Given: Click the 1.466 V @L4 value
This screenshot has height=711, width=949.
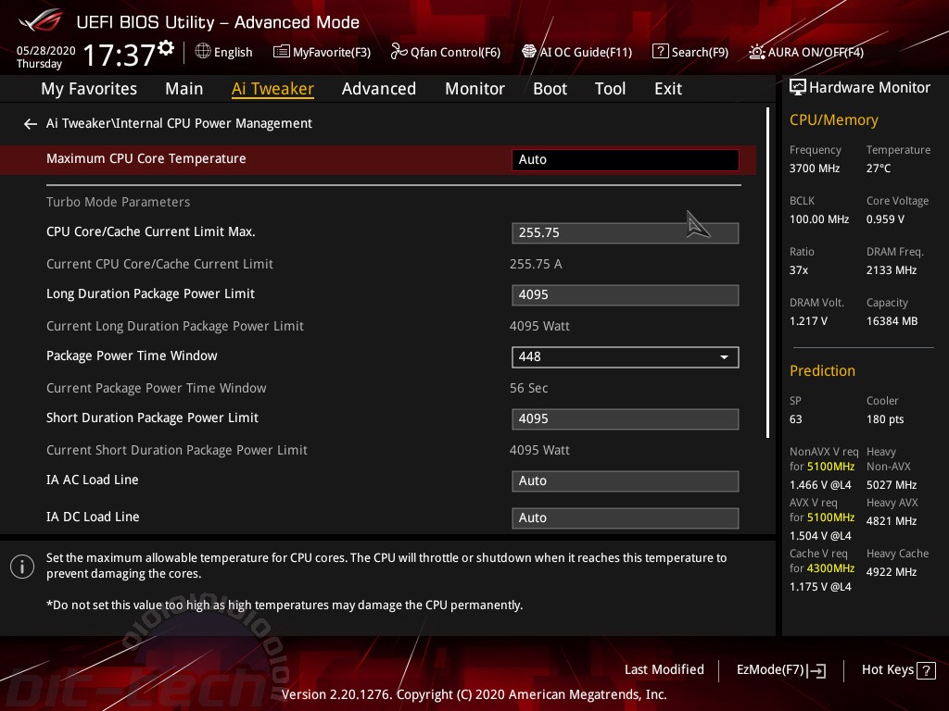Looking at the screenshot, I should (820, 485).
